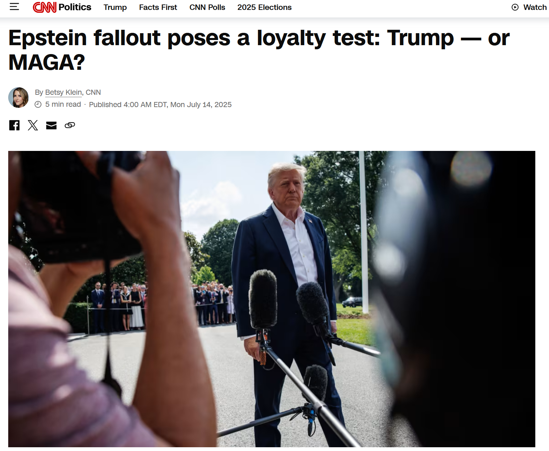Click the CNN logo
This screenshot has width=549, height=451.
(x=45, y=7)
